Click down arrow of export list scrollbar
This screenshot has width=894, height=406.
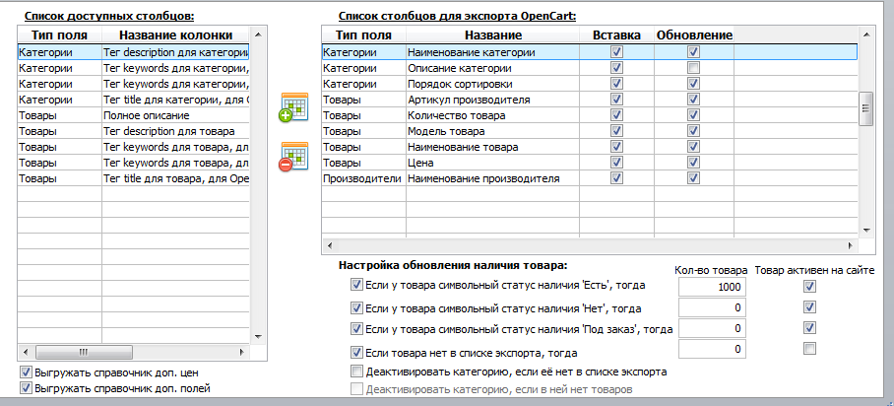[865, 231]
